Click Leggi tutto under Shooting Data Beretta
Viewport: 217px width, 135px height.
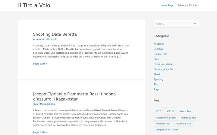click(x=40, y=64)
